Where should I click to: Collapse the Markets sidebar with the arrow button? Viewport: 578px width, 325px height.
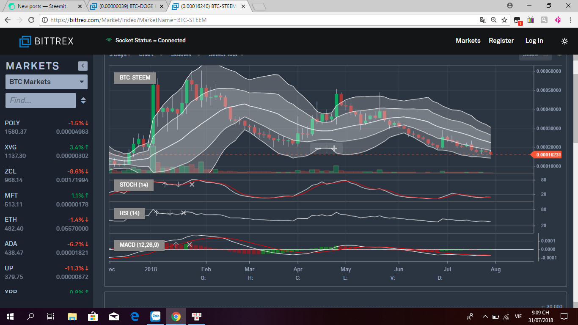[83, 66]
